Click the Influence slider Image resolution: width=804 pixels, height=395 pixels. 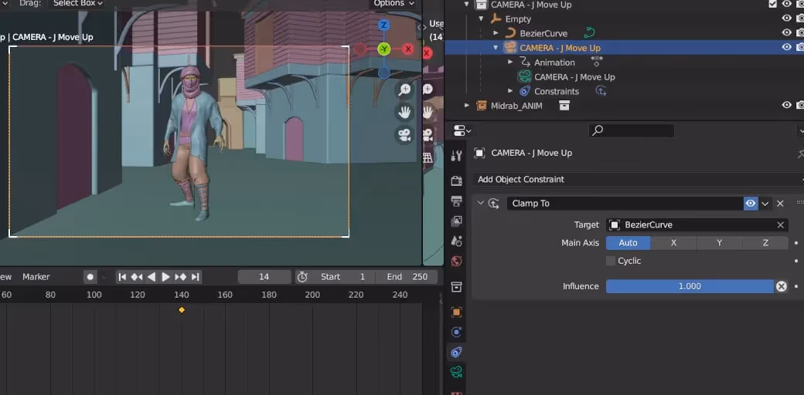pyautogui.click(x=690, y=286)
